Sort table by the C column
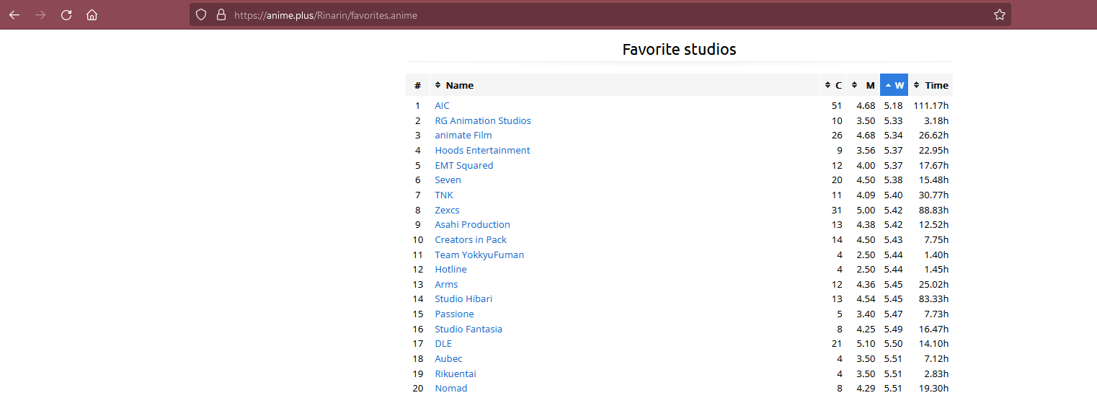This screenshot has height=398, width=1097. click(833, 85)
